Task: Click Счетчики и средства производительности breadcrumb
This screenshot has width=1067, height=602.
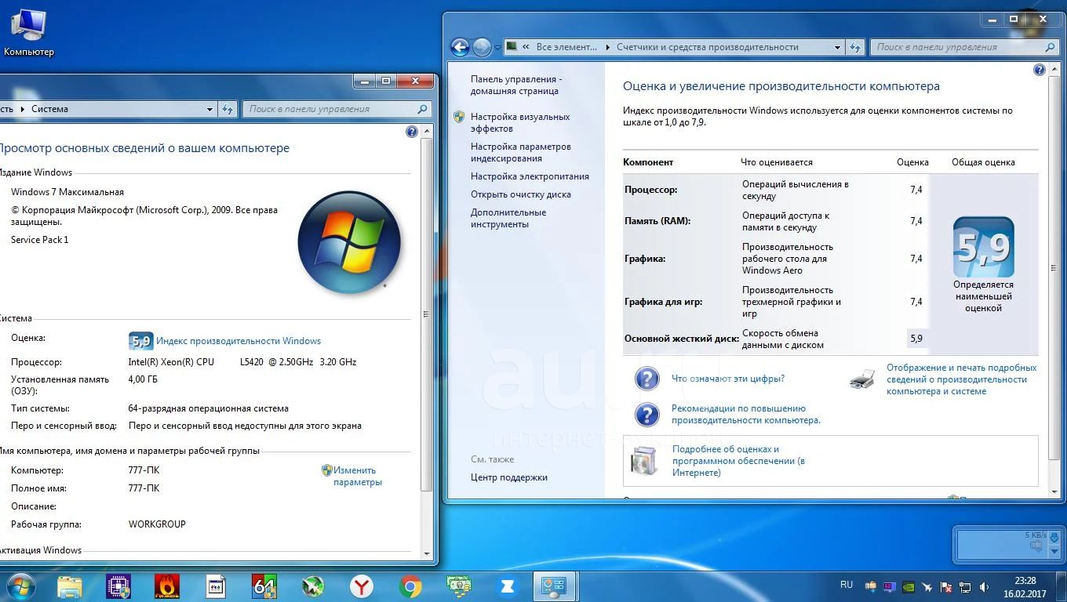Action: coord(708,47)
